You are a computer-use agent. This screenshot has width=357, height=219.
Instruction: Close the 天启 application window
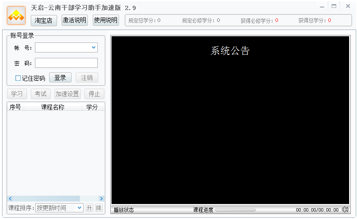pos(348,6)
